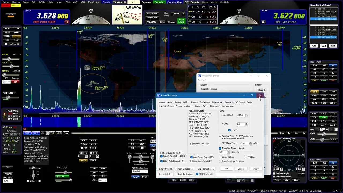Open the Calibration sub-tab
The height and width of the screenshot is (193, 343).
[x=189, y=106]
